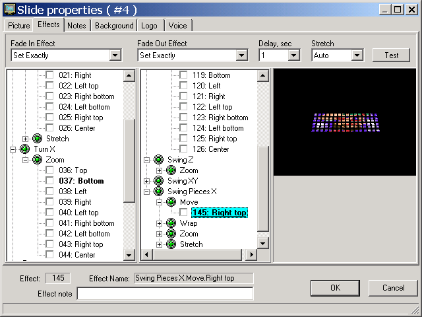
Task: Select the Effects tab
Action: coord(48,24)
